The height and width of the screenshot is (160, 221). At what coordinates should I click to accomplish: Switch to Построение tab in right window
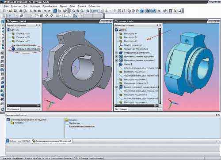click(121, 109)
